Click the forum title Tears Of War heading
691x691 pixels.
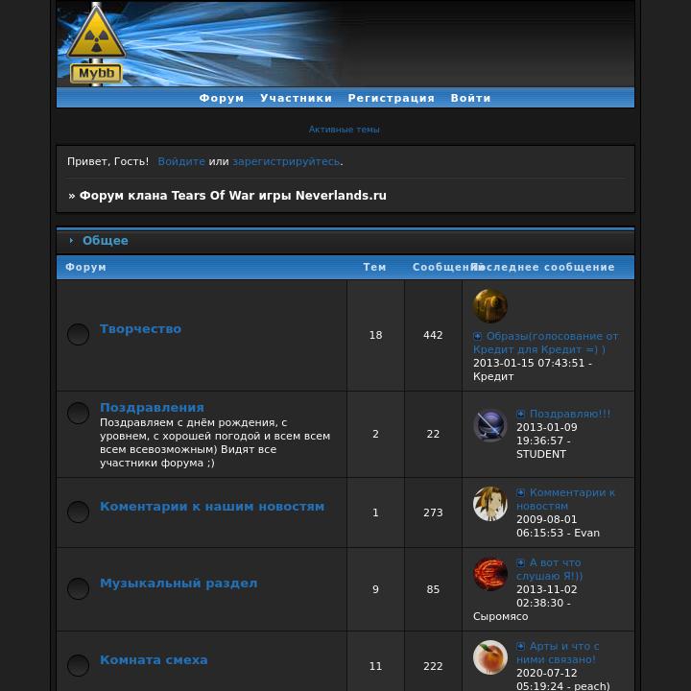click(232, 195)
